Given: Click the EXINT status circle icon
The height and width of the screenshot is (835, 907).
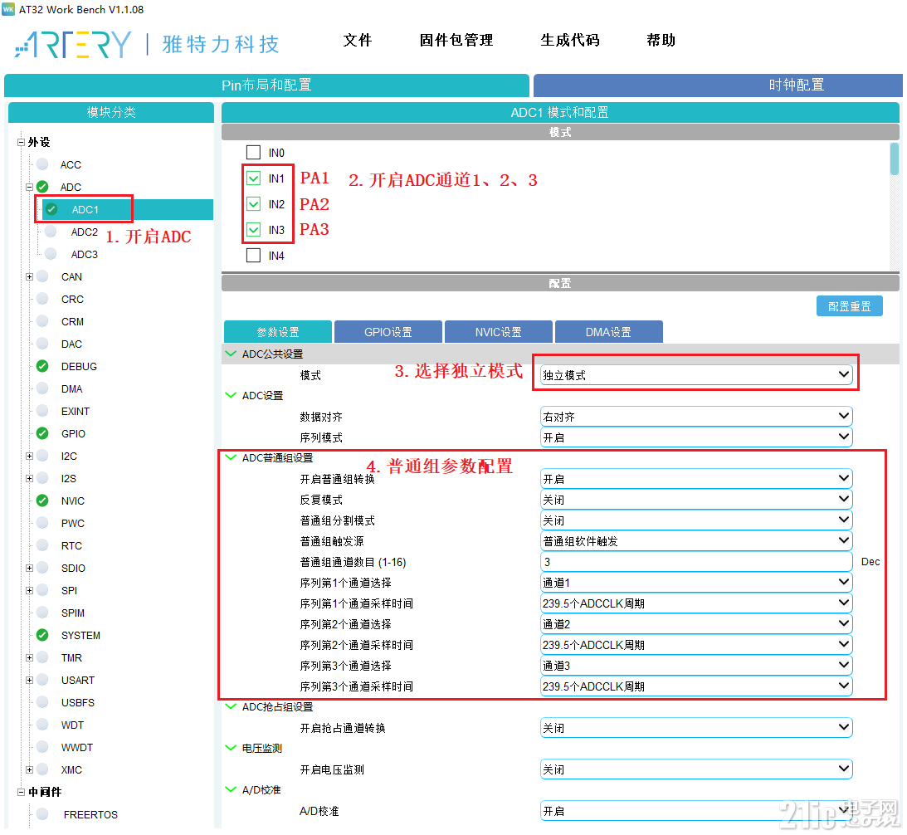Looking at the screenshot, I should 42,411.
